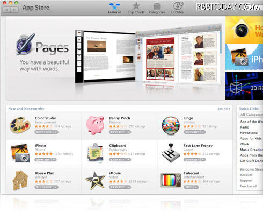Get Tubecast with the Free button
This screenshot has width=263, height=213.
(188, 187)
